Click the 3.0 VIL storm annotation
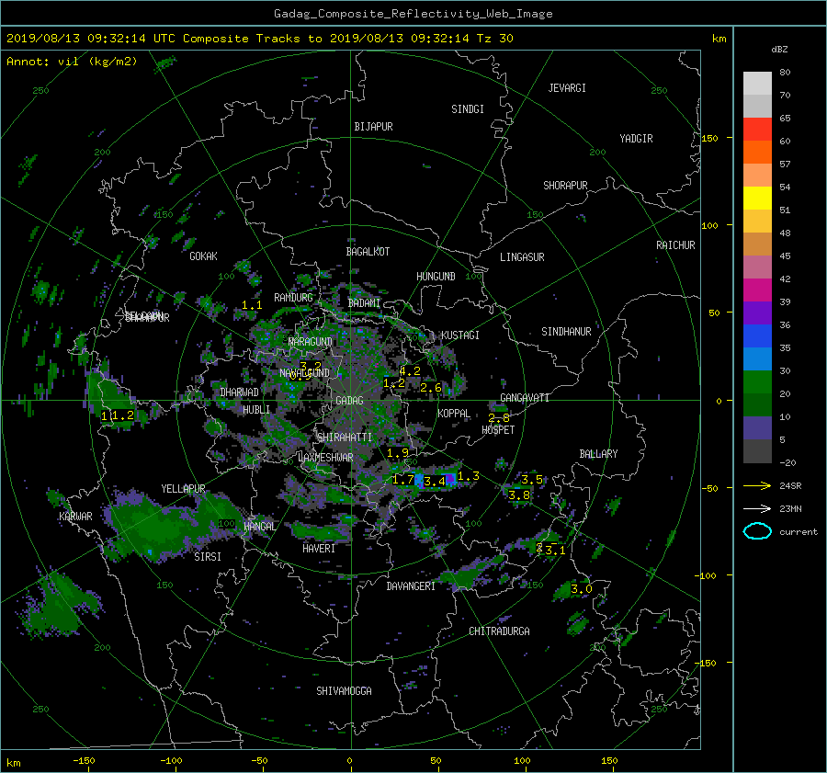 (582, 589)
